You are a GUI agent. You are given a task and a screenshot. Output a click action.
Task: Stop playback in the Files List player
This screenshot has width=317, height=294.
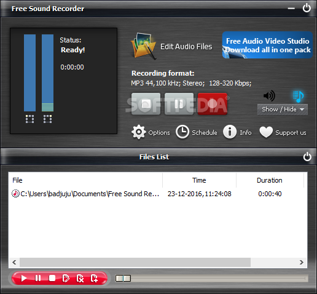point(52,278)
